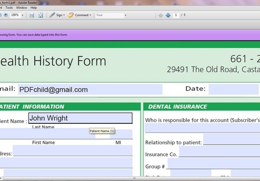Expand the zoom percentage dropdown arrow

point(23,15)
